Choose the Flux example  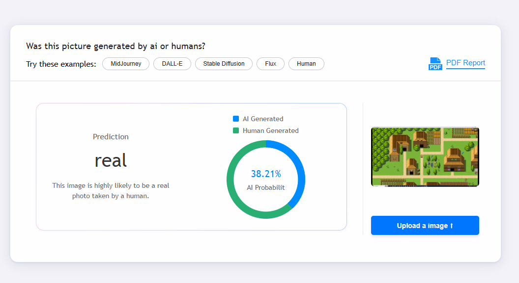pos(270,64)
